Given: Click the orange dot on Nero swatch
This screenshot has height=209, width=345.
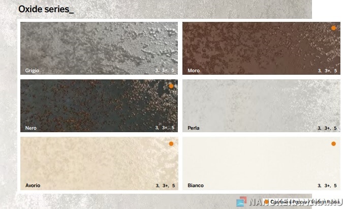Looking at the screenshot, I should pos(171,86).
